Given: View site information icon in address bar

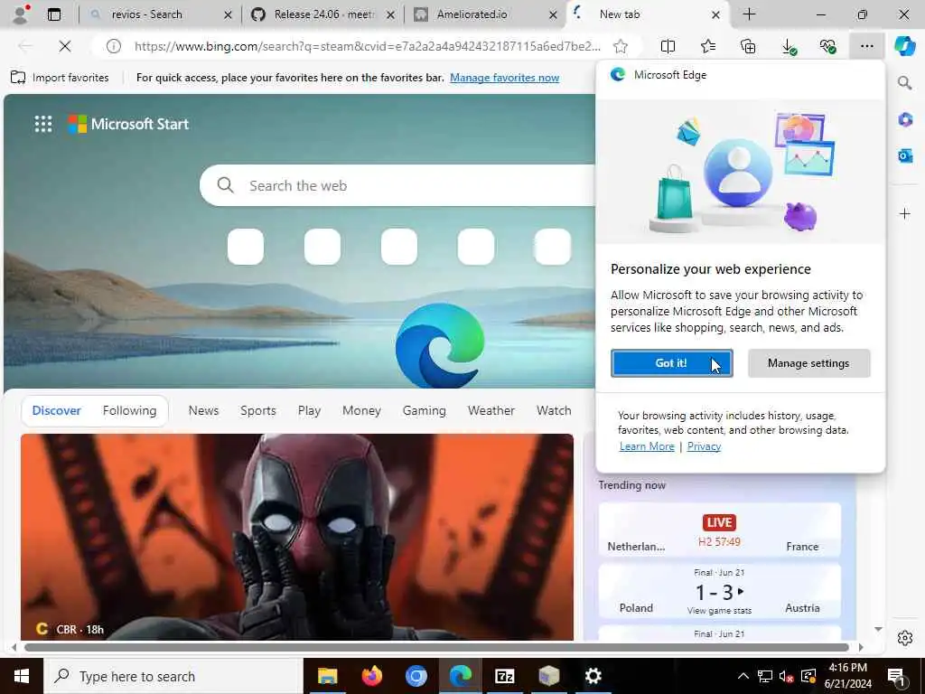Looking at the screenshot, I should [113, 46].
